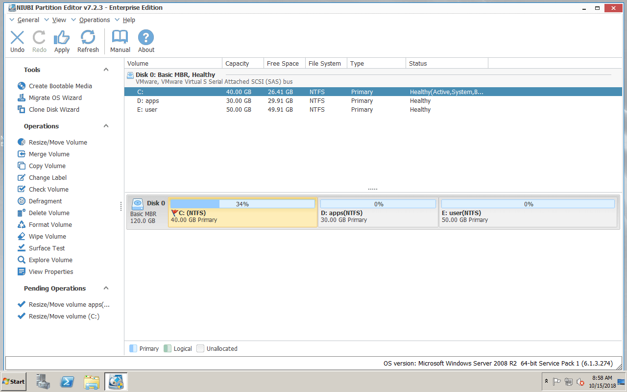Click the Defragment icon
This screenshot has width=627, height=392.
22,201
